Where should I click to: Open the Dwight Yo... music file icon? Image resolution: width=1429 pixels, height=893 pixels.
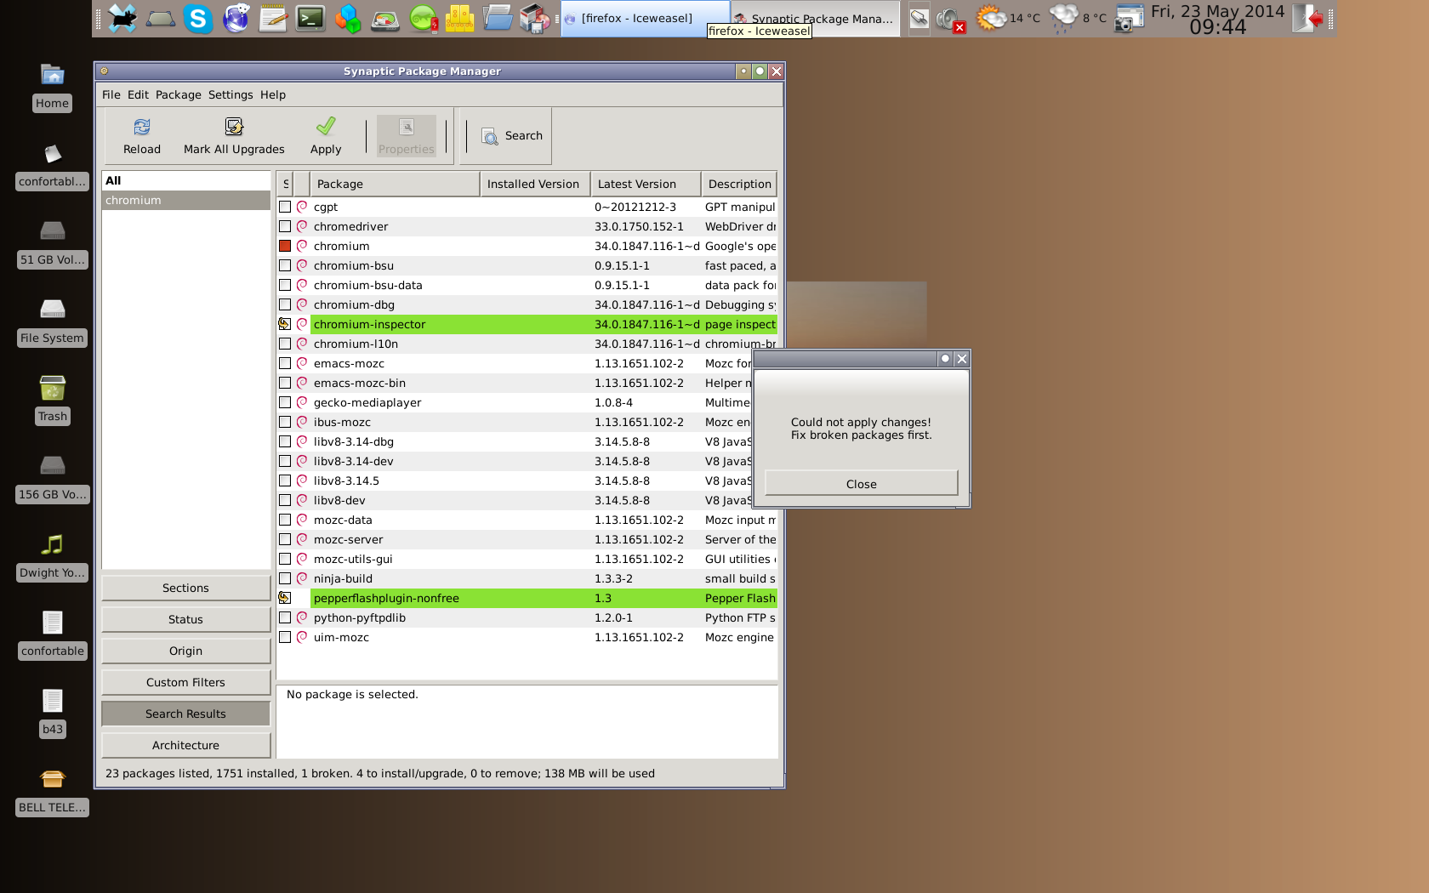click(x=53, y=544)
